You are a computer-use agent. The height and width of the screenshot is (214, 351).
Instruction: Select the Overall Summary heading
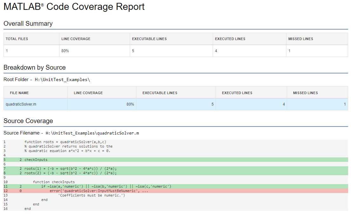(28, 24)
